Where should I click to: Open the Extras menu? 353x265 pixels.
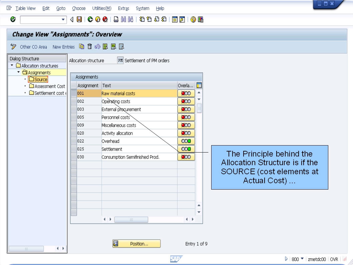[123, 8]
